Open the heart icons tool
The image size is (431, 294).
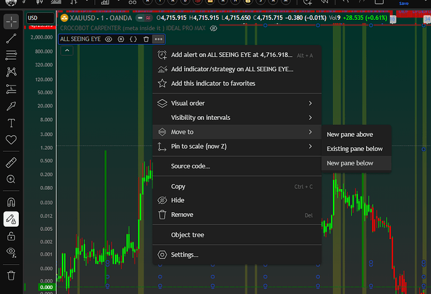(x=11, y=140)
